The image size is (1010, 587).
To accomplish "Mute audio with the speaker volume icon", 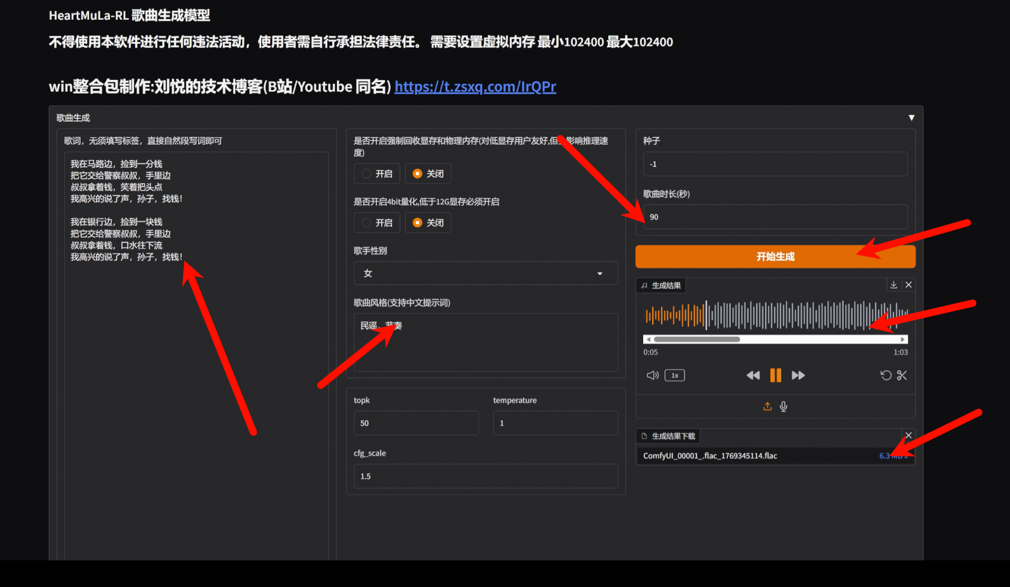I will pyautogui.click(x=652, y=376).
